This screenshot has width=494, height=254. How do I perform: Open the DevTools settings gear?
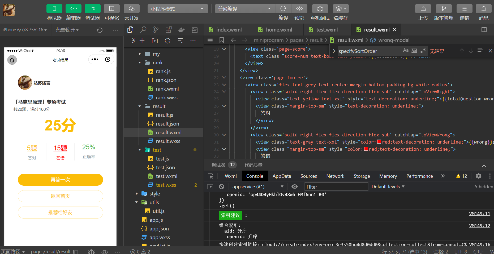coord(478,176)
